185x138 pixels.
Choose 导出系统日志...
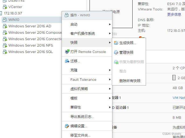(87, 117)
